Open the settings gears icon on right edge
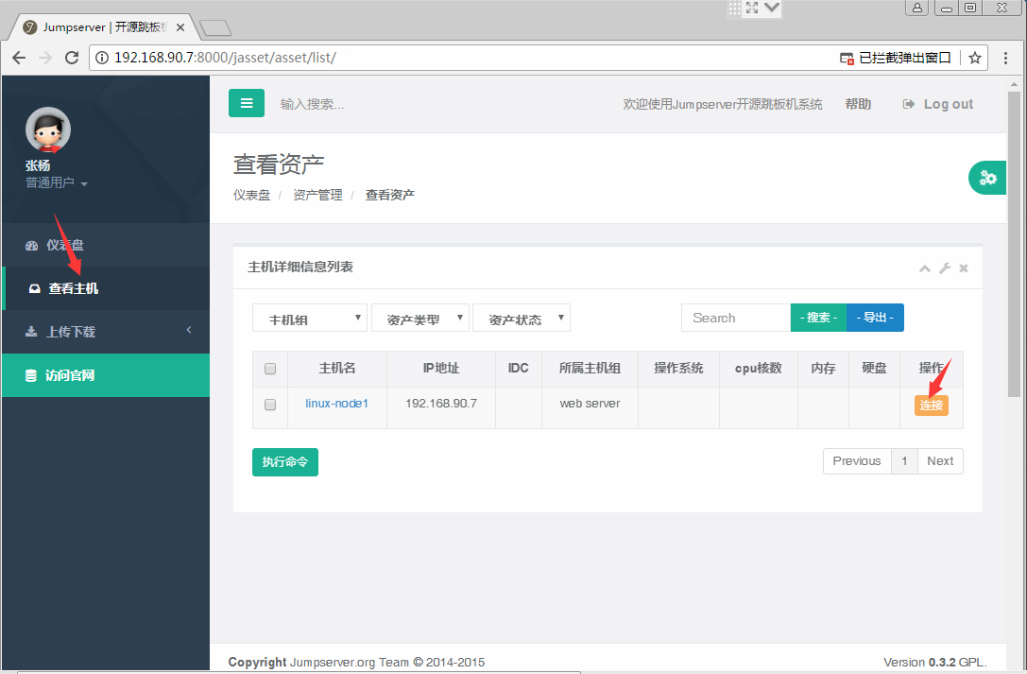The image size is (1027, 674). (988, 178)
